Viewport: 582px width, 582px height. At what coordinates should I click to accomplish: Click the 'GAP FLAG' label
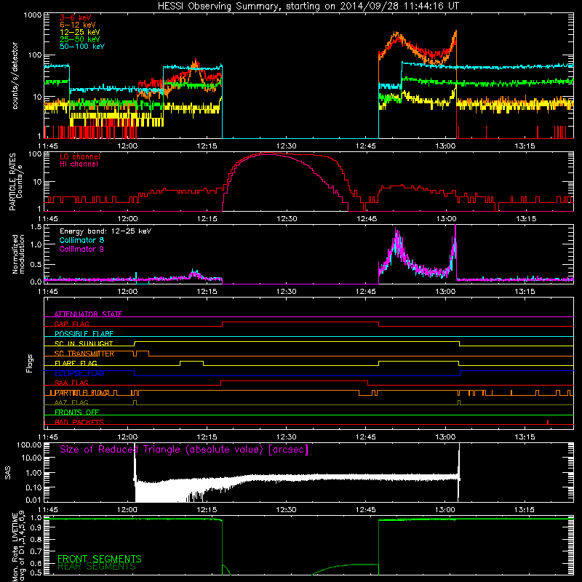71,324
